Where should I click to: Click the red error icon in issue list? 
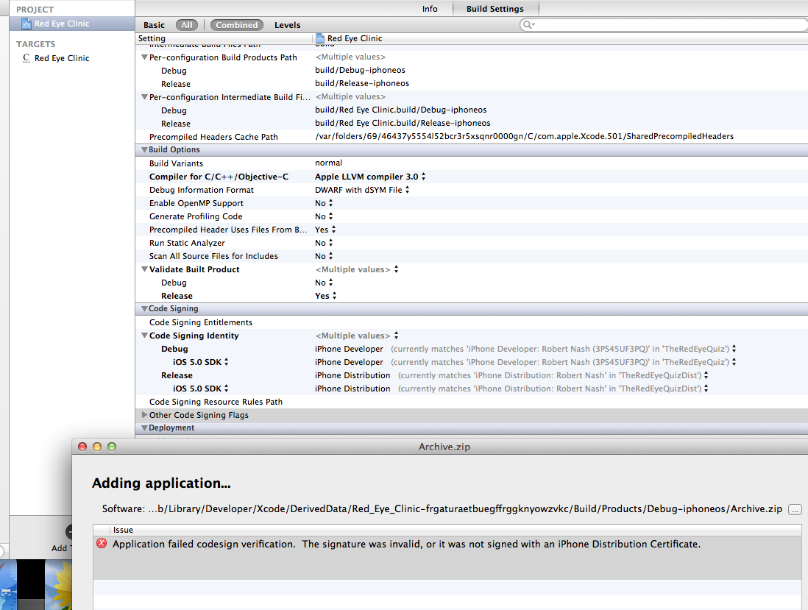[x=102, y=543]
